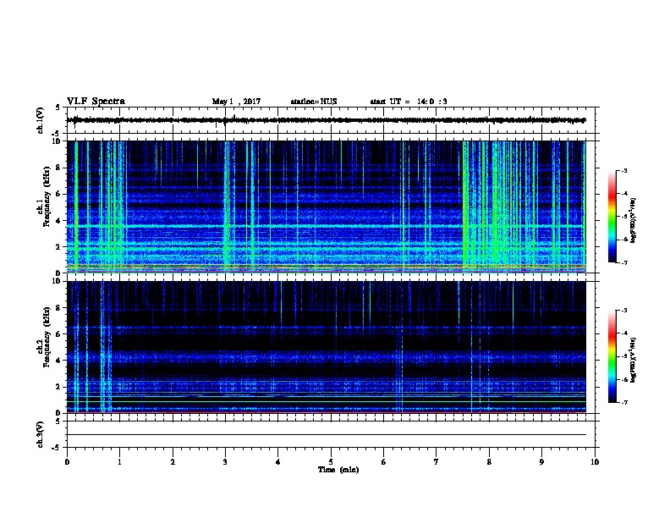Click the "5" tick on ch.1 voltage axis

pos(59,107)
